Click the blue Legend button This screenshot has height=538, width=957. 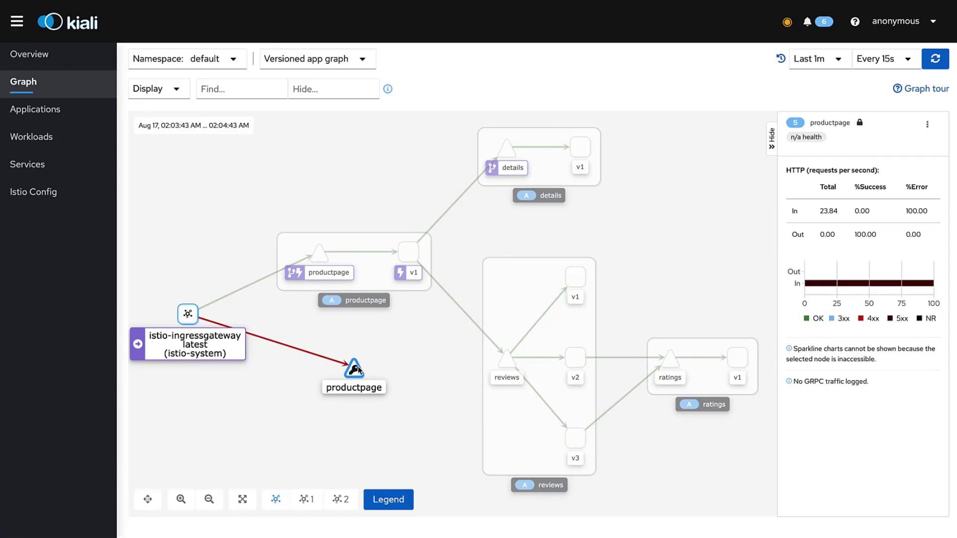click(x=388, y=499)
